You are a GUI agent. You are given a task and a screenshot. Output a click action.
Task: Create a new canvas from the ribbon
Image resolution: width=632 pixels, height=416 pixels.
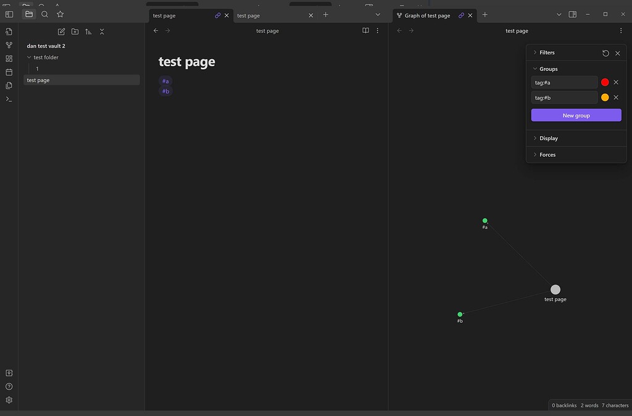tap(9, 58)
